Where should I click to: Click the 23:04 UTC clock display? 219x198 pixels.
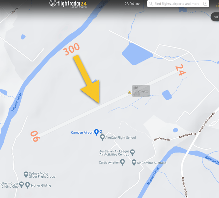click(x=132, y=4)
